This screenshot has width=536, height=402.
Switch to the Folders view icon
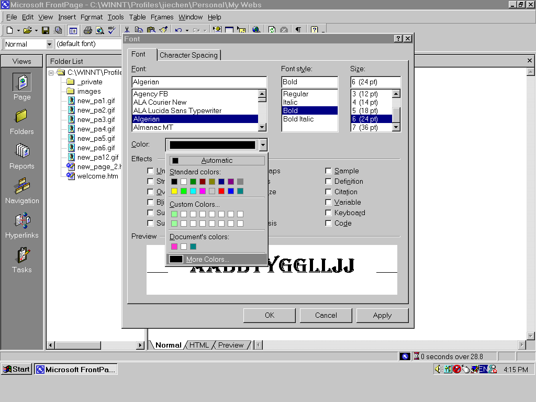(x=21, y=117)
